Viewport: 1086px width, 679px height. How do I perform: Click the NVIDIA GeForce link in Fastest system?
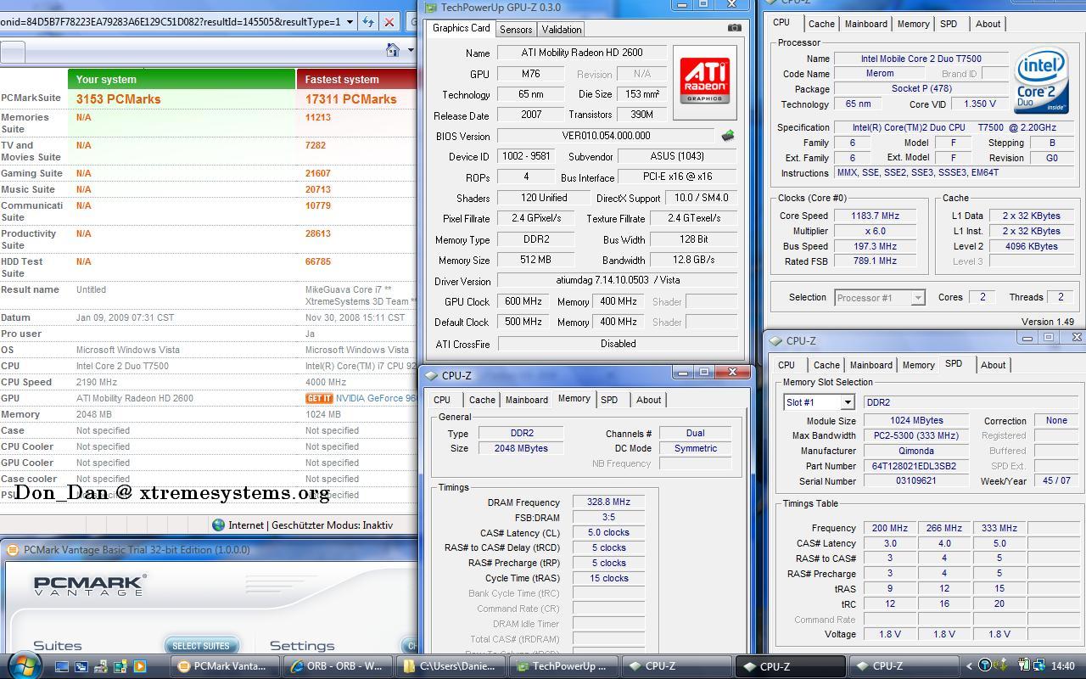tap(376, 398)
